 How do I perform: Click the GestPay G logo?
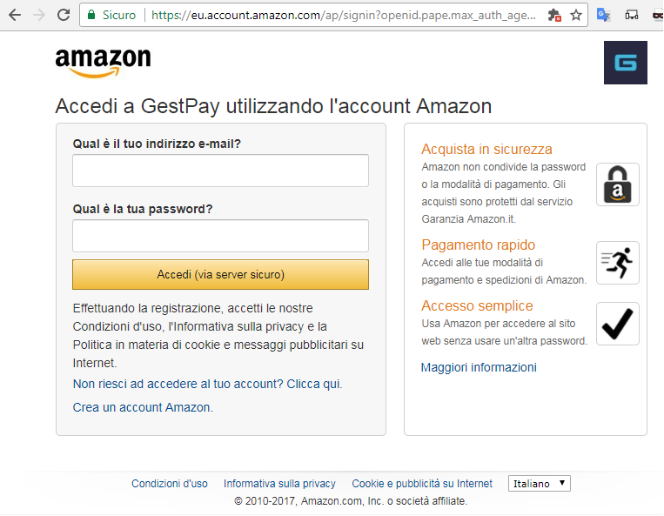click(x=626, y=63)
